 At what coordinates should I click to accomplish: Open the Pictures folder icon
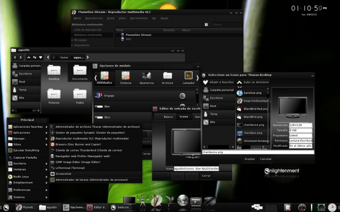click(x=54, y=94)
